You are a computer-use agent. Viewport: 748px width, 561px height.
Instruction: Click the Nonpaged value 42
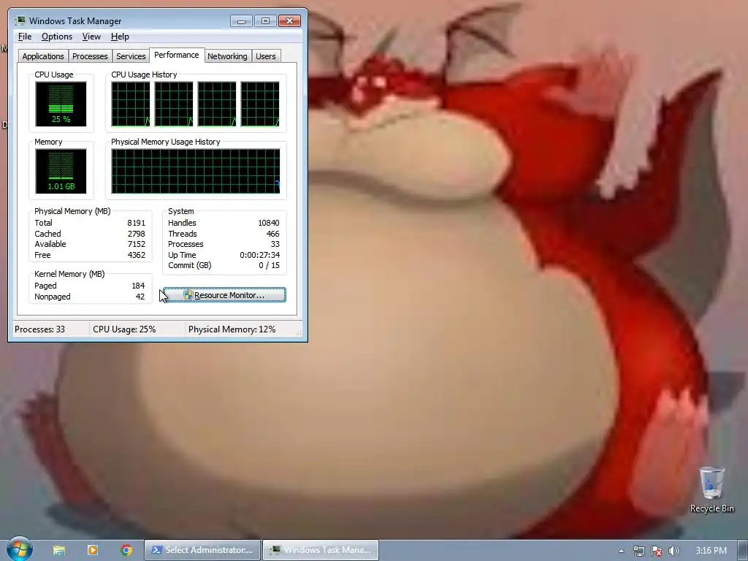[140, 297]
